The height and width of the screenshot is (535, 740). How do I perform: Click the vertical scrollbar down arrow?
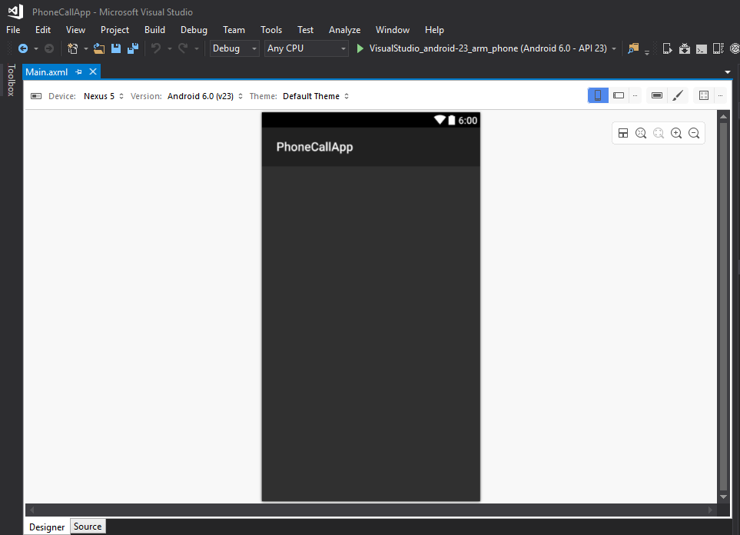point(724,497)
